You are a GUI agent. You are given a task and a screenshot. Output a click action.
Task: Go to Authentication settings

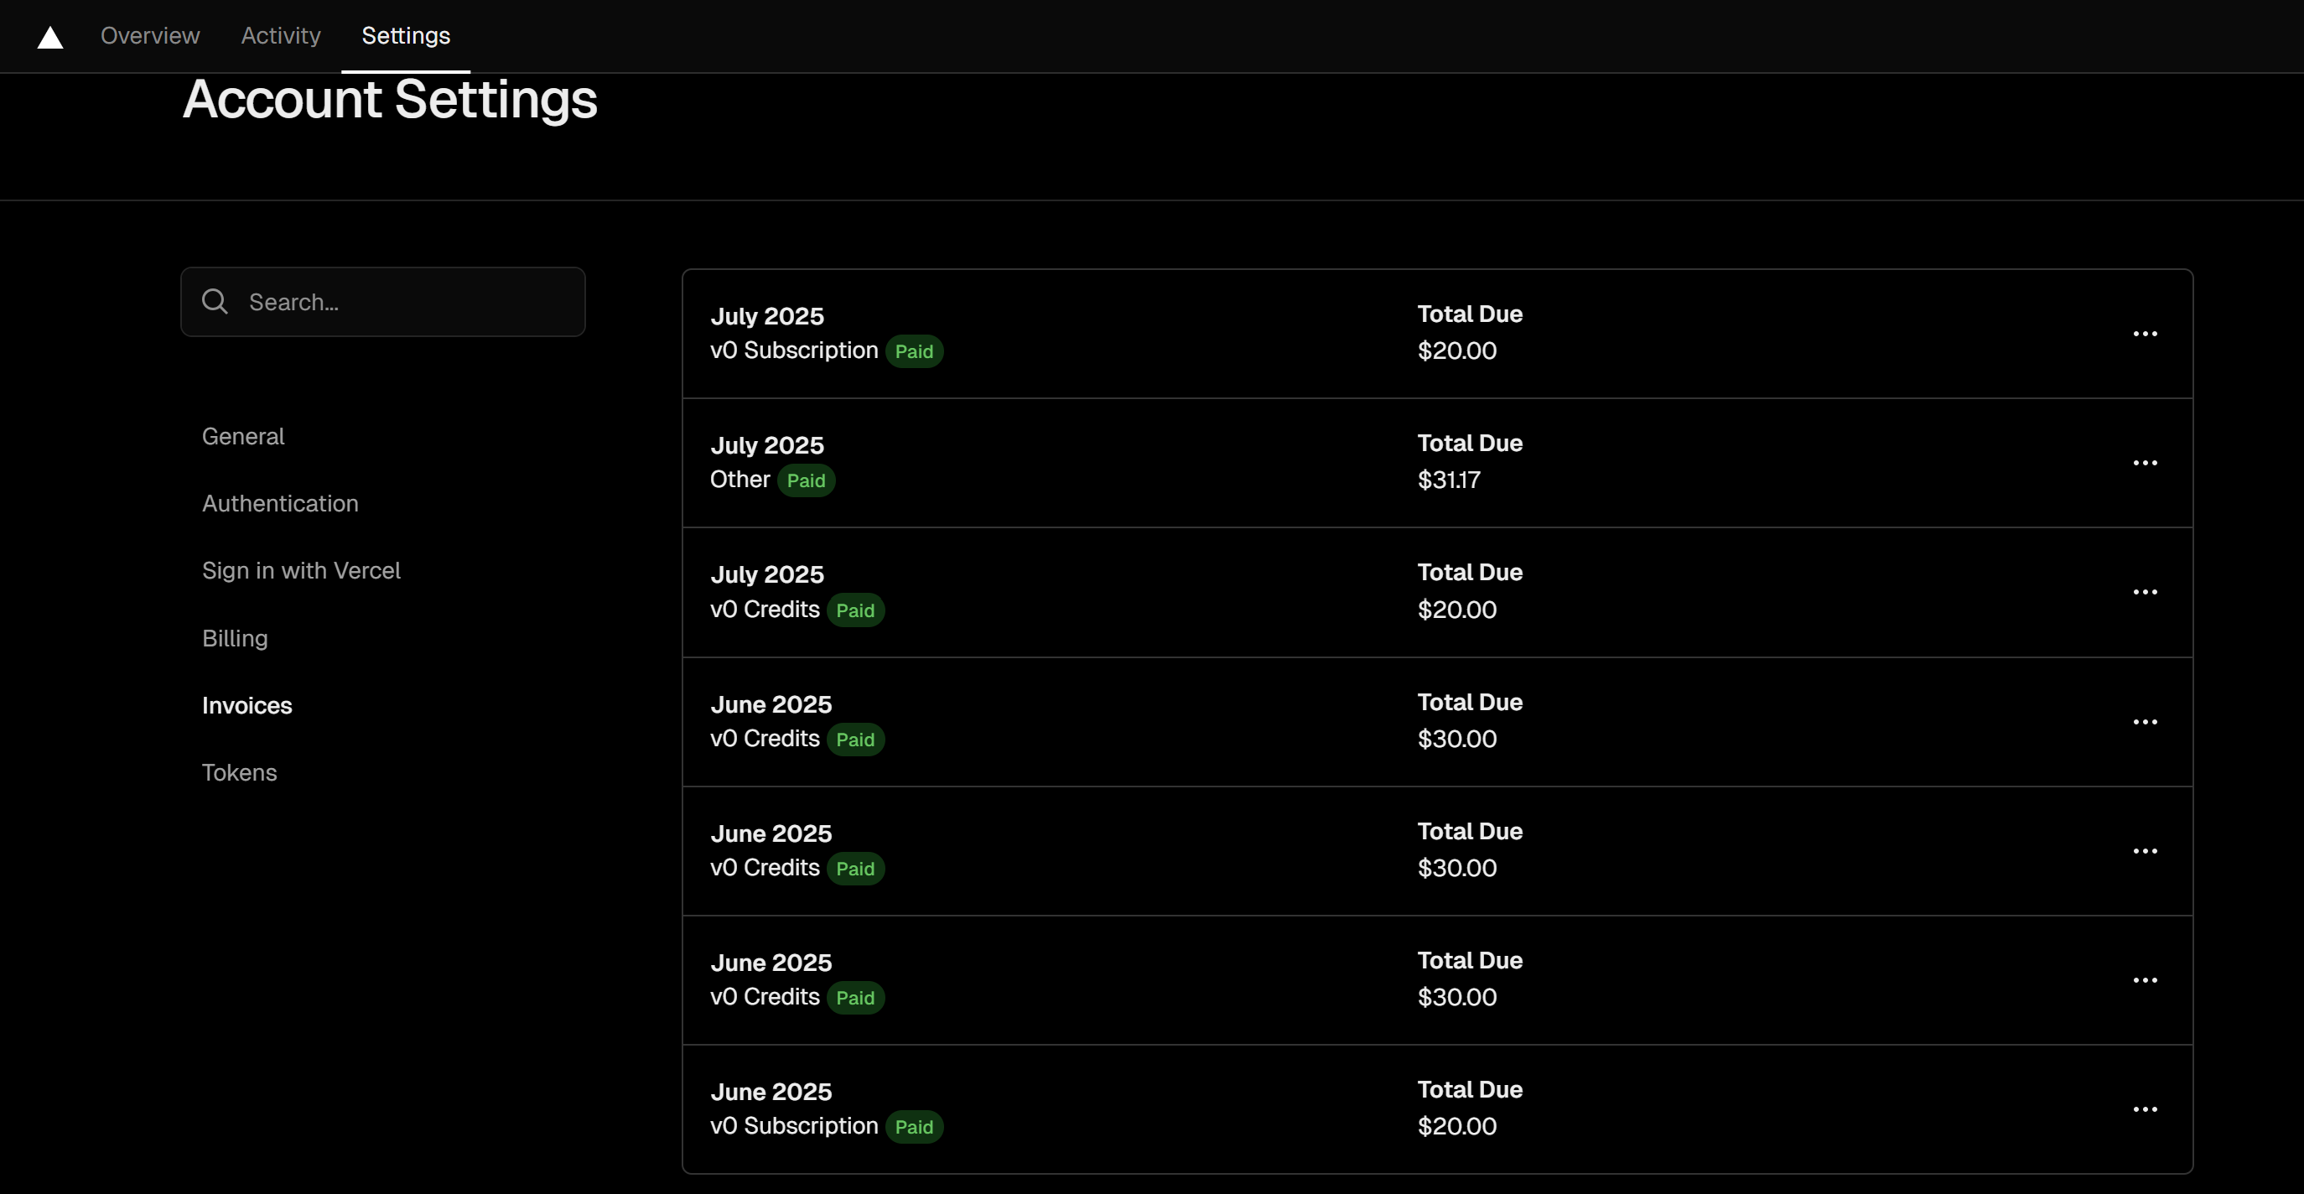(280, 504)
